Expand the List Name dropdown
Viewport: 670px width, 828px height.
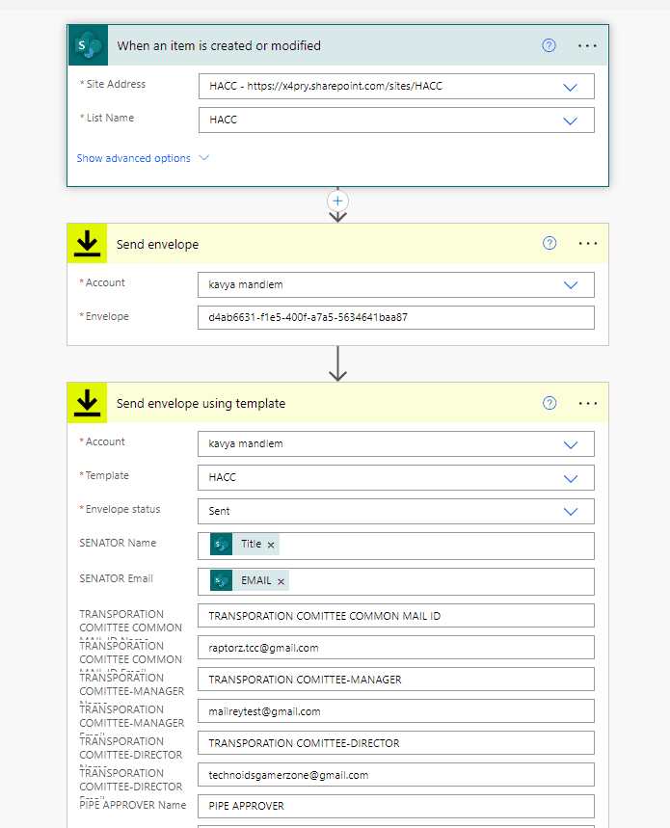coord(570,120)
